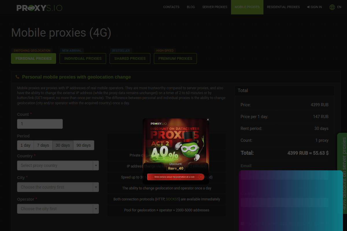Click the PROXYS.IO logo inside popup
Viewport: 347px width, 231px height.
point(158,124)
